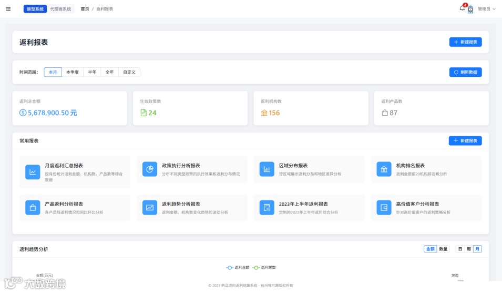The image size is (502, 293).
Task: Open the 政策执行分析报表 pie chart icon
Action: (x=150, y=169)
